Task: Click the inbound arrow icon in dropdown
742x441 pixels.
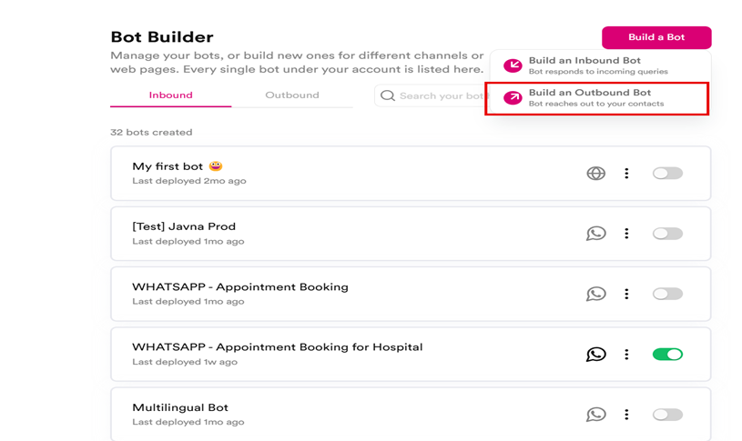Action: coord(513,65)
